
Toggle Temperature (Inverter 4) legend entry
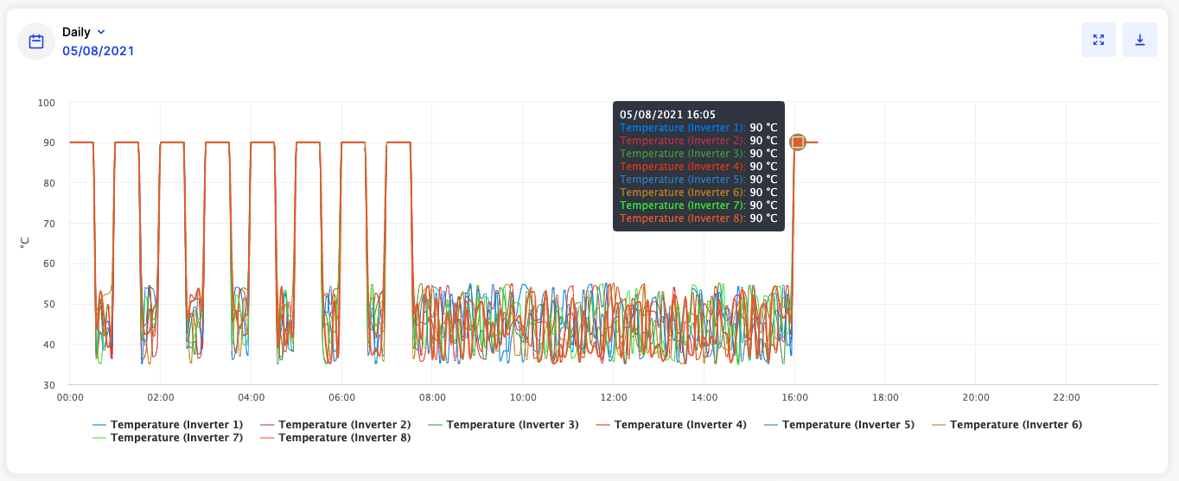coord(671,424)
